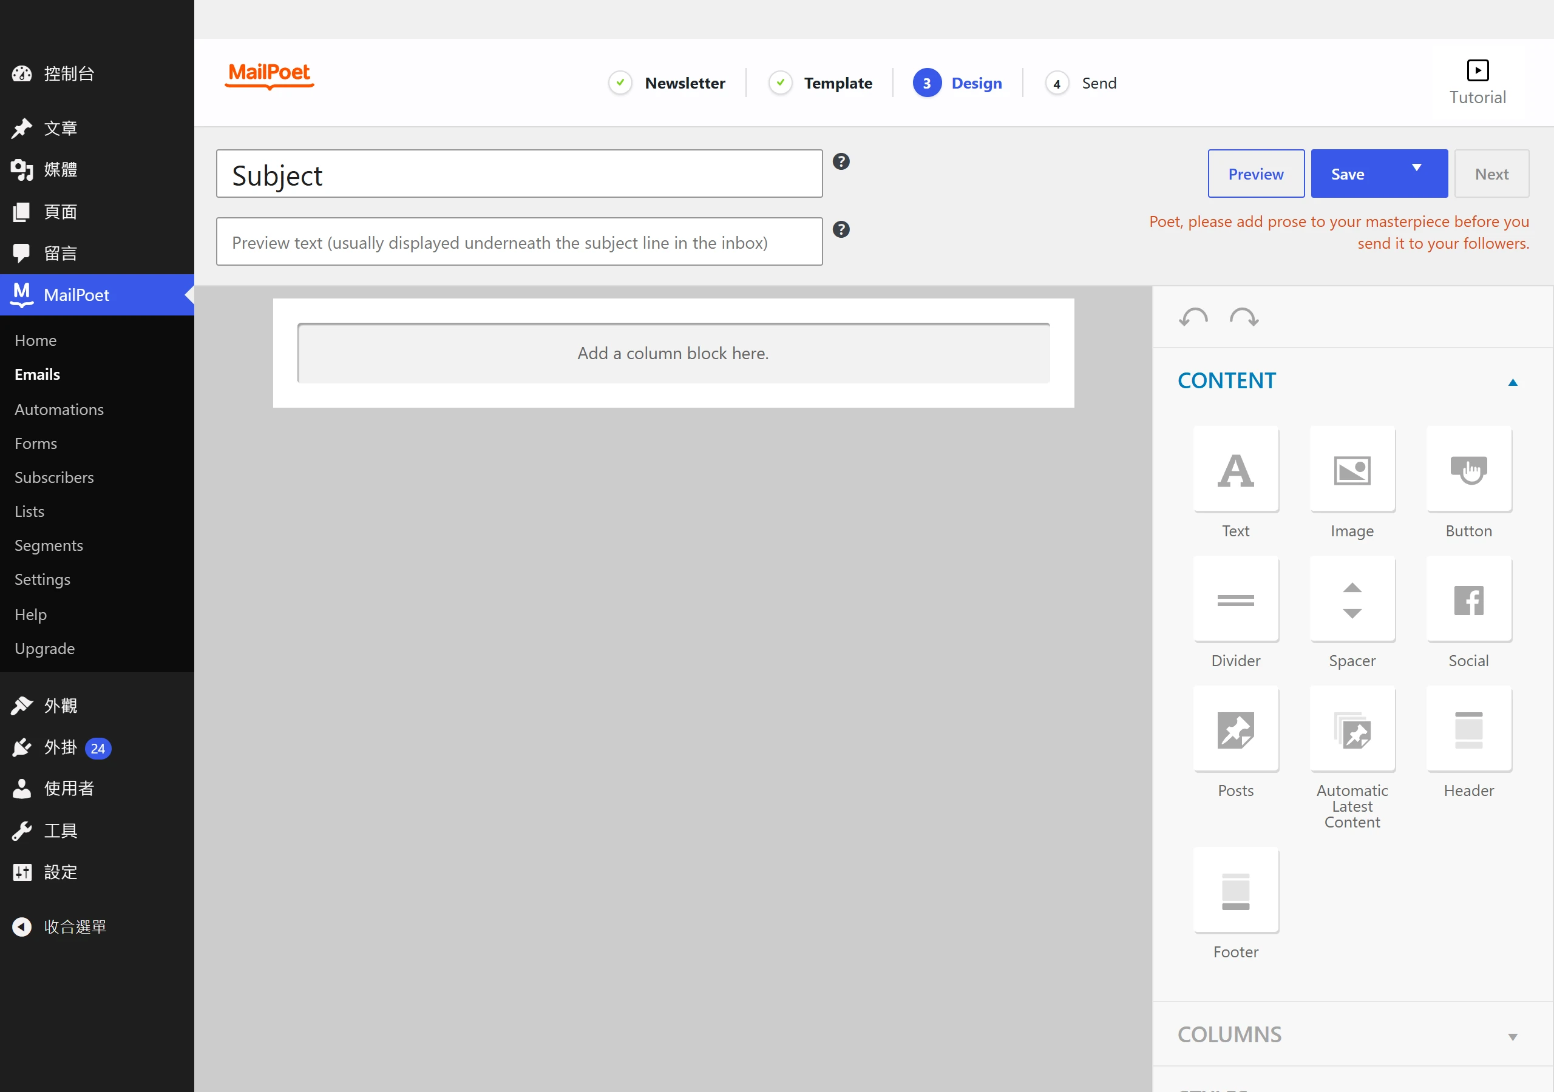Click the Preview button

click(1255, 174)
